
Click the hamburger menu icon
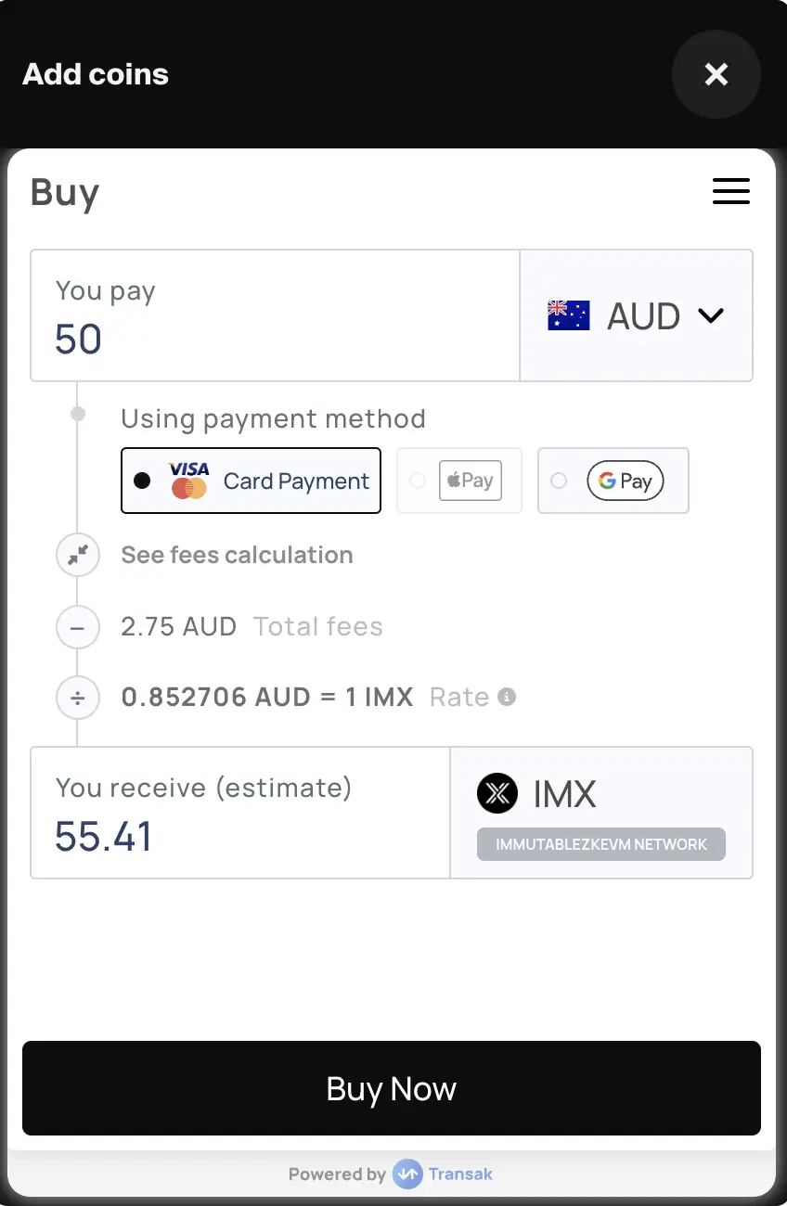(730, 191)
